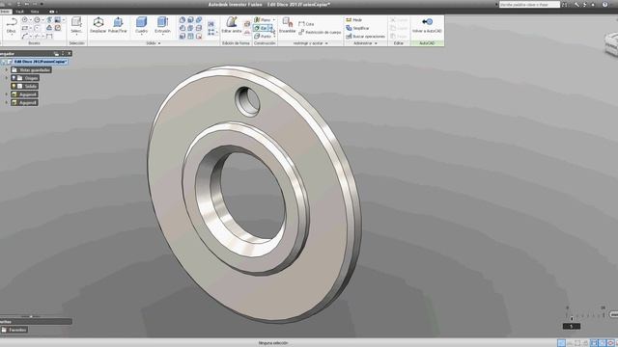
Task: Click the Cuadro box primitive tool
Action: pyautogui.click(x=141, y=25)
